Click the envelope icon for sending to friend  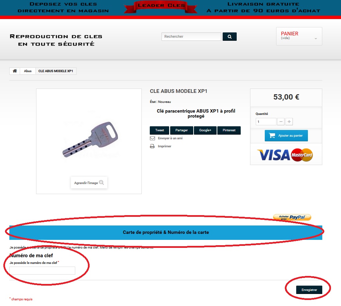pyautogui.click(x=152, y=138)
